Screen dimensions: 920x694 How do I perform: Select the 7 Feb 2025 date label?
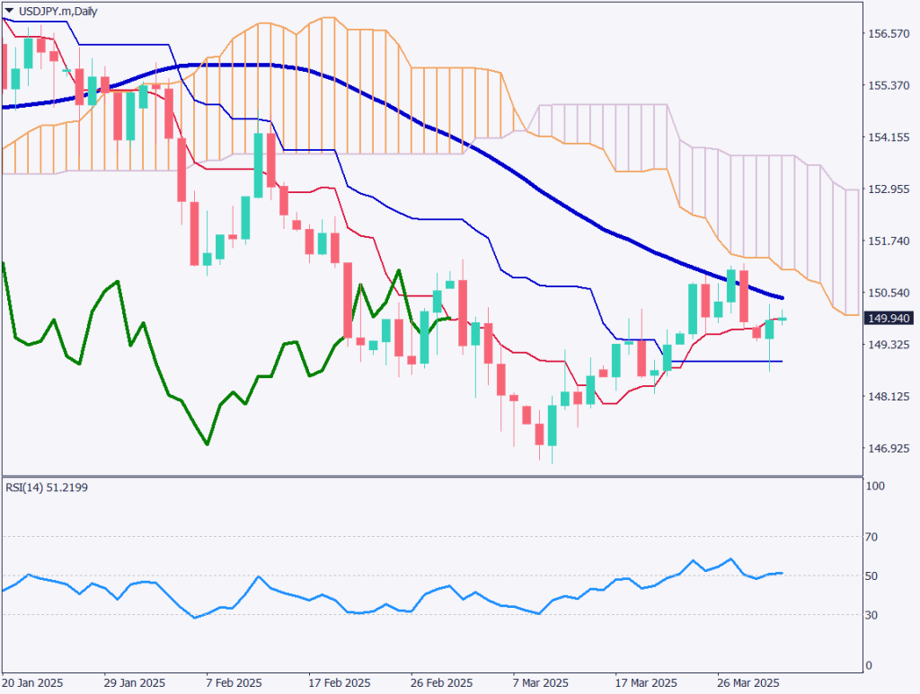(x=234, y=682)
